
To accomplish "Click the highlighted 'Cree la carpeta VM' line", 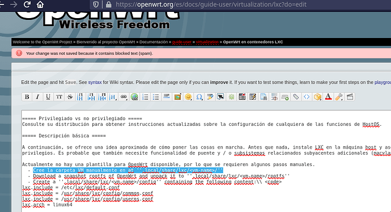I will pyautogui.click(x=128, y=171).
